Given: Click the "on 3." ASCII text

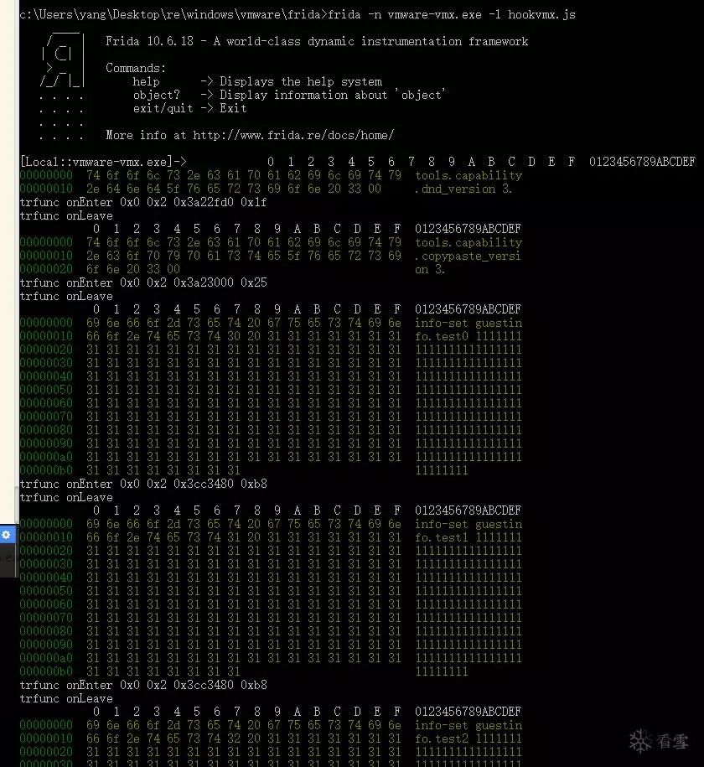Looking at the screenshot, I should 430,269.
